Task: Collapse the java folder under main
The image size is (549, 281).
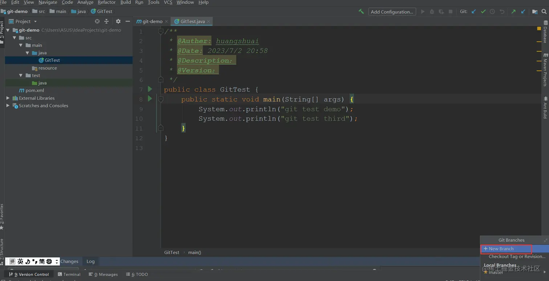Action: pyautogui.click(x=28, y=53)
